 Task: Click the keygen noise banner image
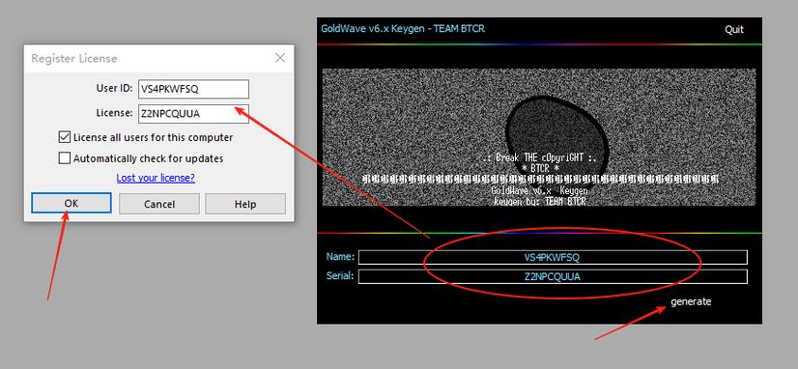pos(539,137)
